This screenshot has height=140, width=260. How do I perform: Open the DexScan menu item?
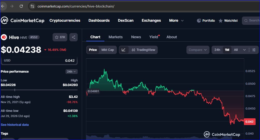coord(126,20)
